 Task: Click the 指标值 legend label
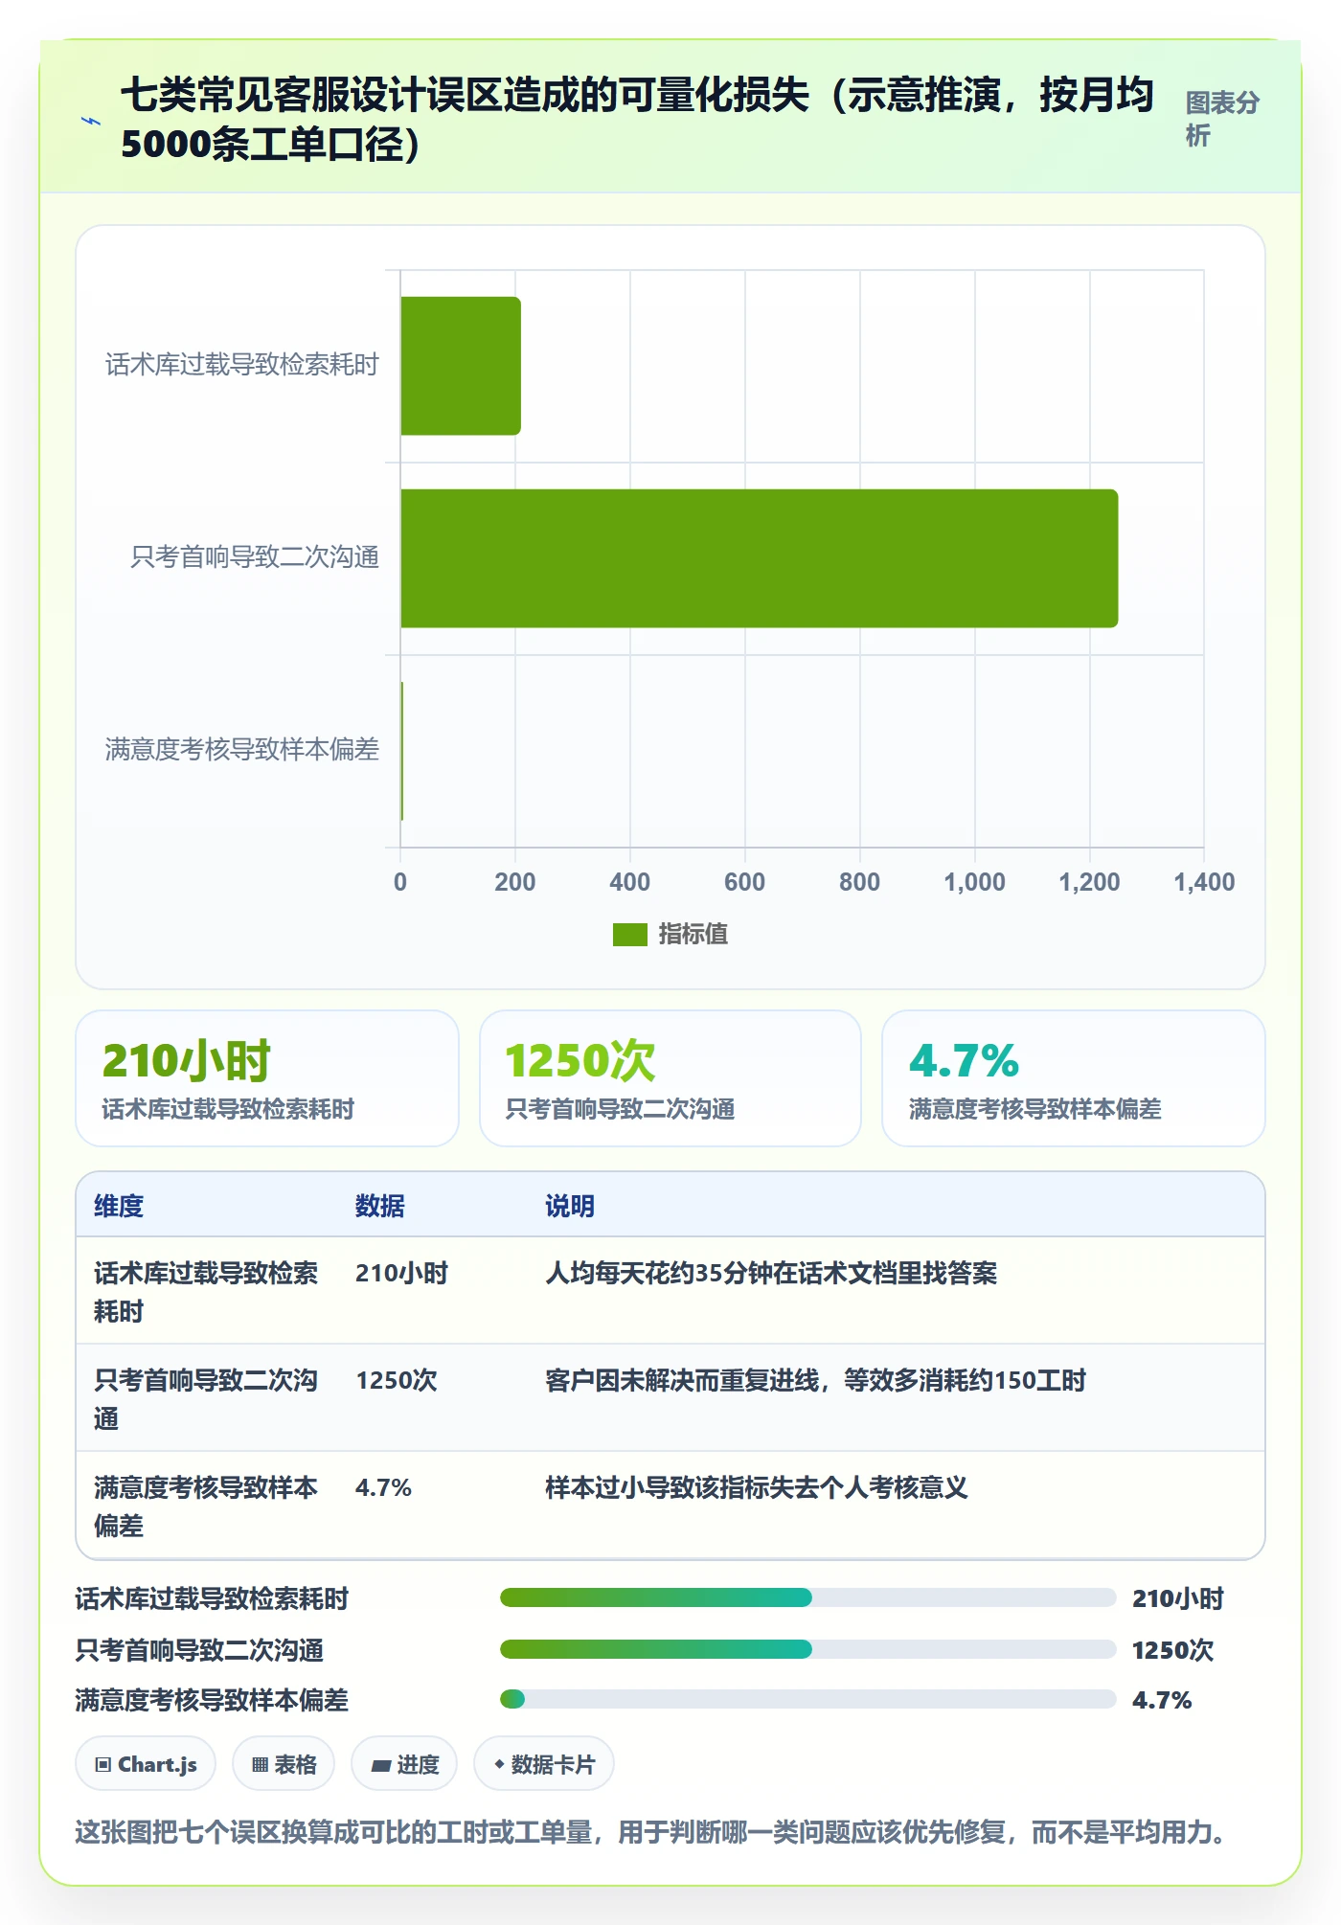[693, 934]
